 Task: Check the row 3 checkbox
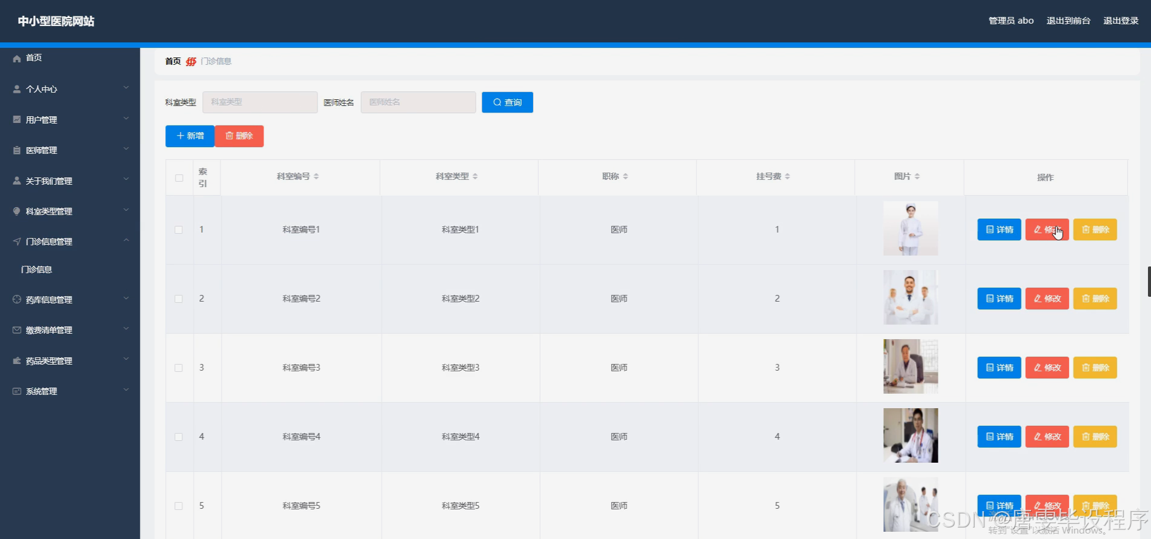[x=179, y=368]
